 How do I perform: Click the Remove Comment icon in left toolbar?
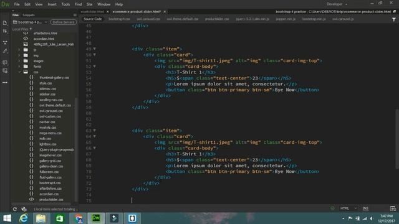[4, 71]
